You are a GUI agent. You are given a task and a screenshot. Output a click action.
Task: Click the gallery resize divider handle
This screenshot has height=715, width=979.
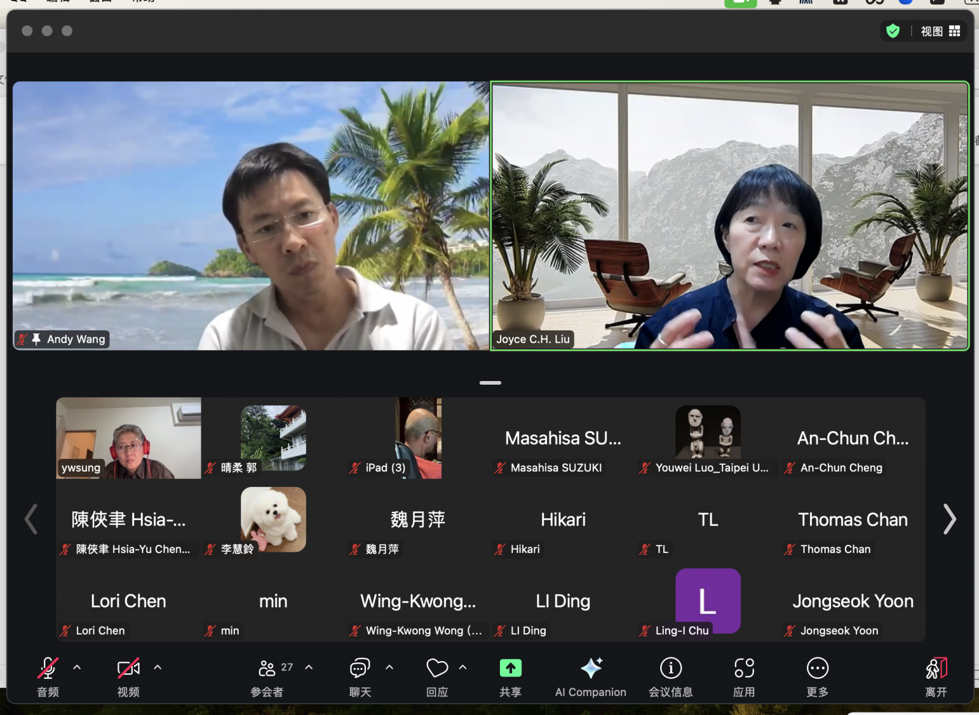click(490, 383)
